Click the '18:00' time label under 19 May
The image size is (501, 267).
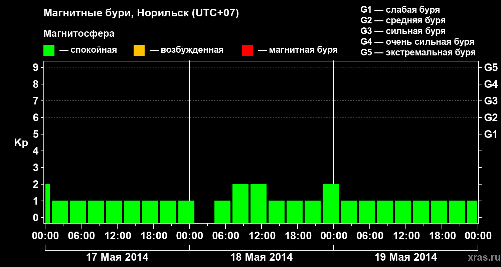pos(442,236)
